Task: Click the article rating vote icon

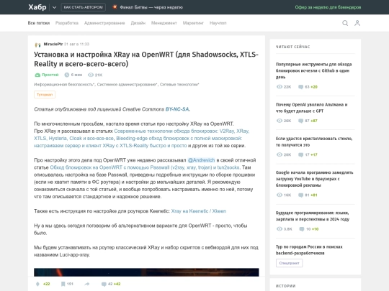Action: pos(37,284)
